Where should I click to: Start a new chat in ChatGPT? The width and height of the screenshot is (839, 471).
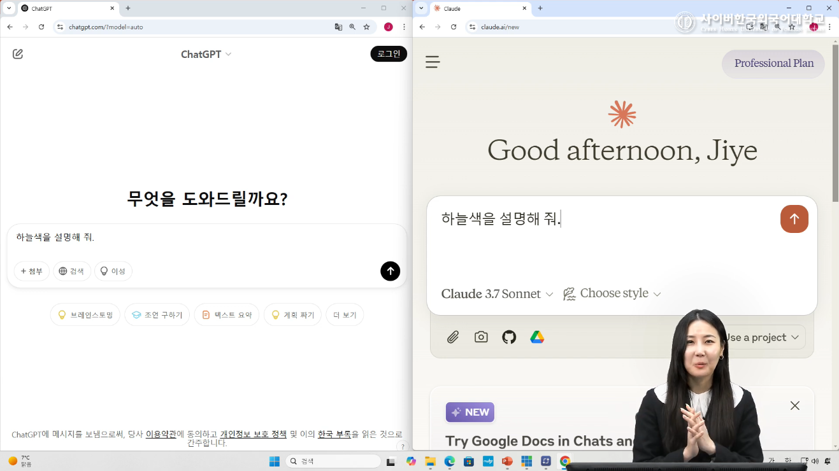[x=18, y=54]
